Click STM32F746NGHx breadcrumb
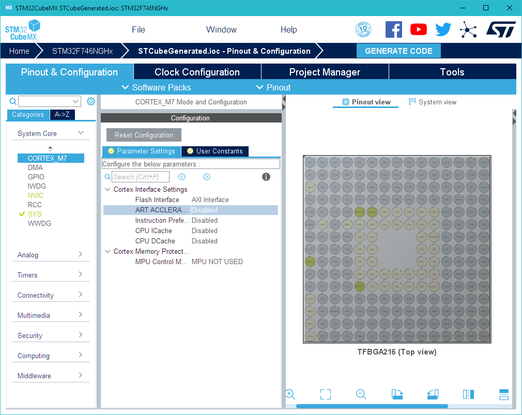The image size is (522, 415). click(82, 51)
